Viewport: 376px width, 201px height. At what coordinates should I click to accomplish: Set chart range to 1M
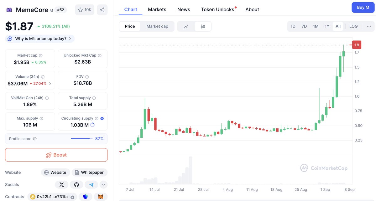click(x=316, y=26)
